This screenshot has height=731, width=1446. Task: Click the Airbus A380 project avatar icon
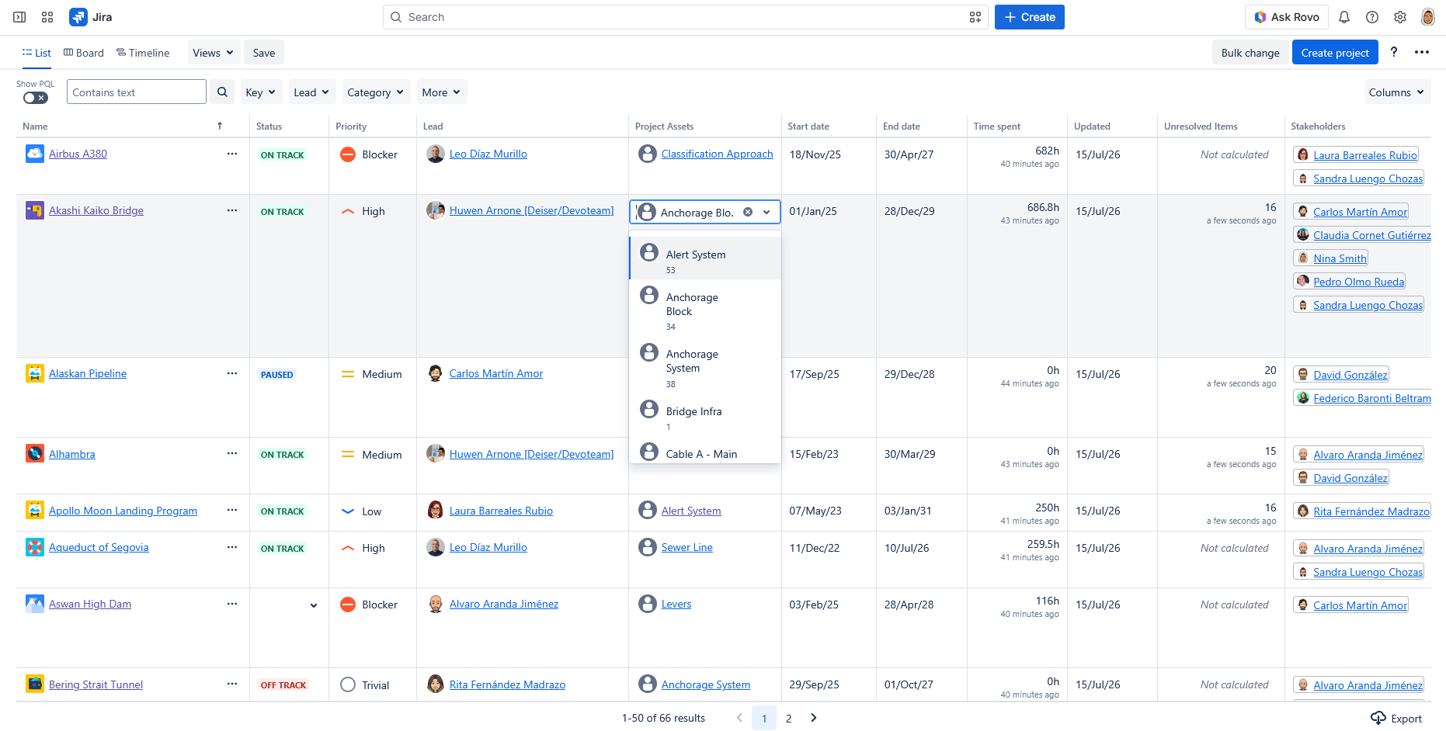(x=35, y=154)
